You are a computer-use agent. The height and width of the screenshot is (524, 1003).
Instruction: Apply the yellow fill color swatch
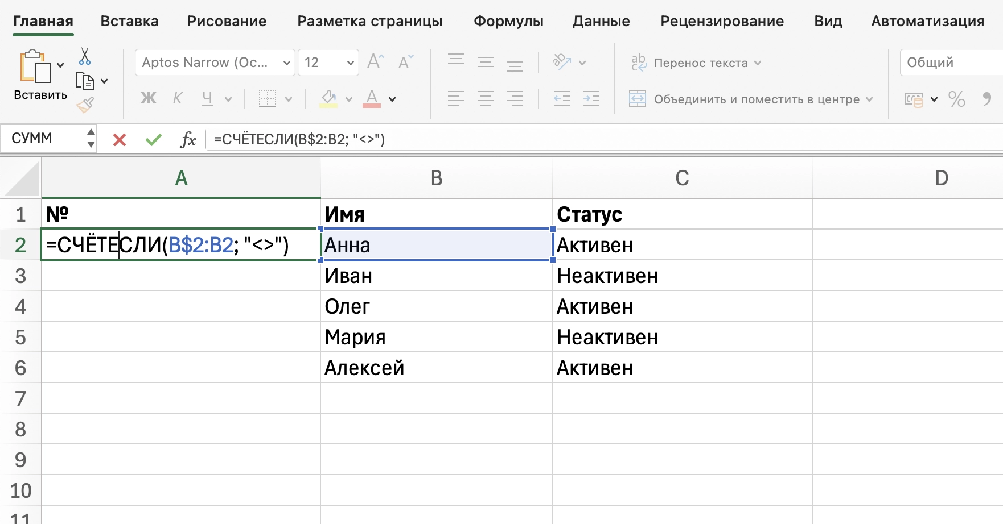point(328,99)
